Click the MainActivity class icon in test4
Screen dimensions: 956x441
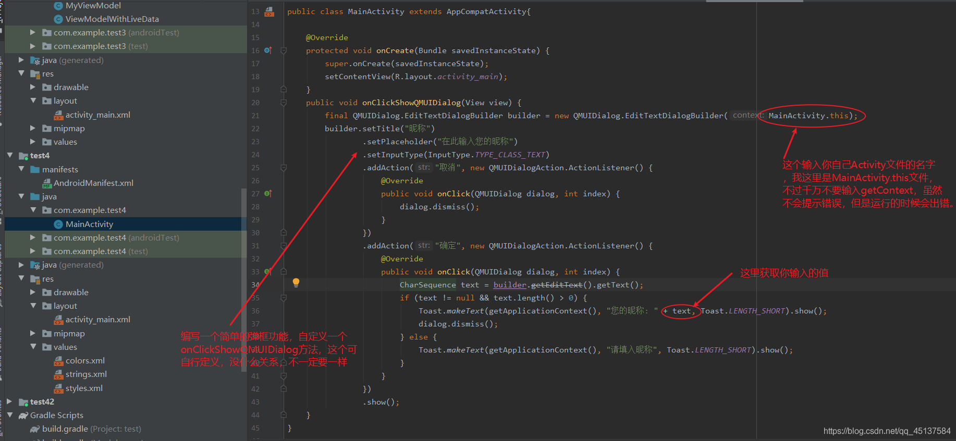point(58,224)
